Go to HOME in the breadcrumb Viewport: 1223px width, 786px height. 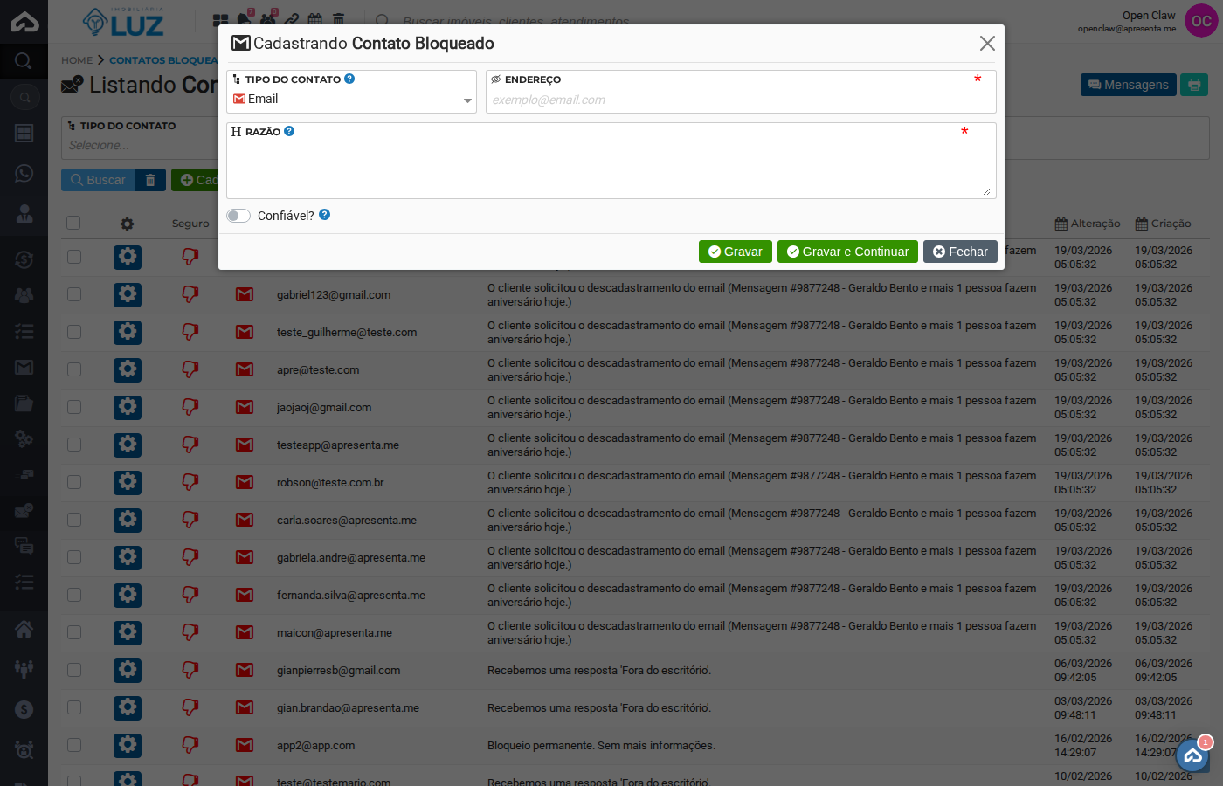(x=77, y=60)
